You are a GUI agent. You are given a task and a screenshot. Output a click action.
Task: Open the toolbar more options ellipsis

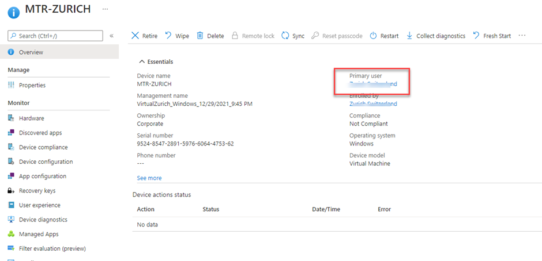point(522,36)
